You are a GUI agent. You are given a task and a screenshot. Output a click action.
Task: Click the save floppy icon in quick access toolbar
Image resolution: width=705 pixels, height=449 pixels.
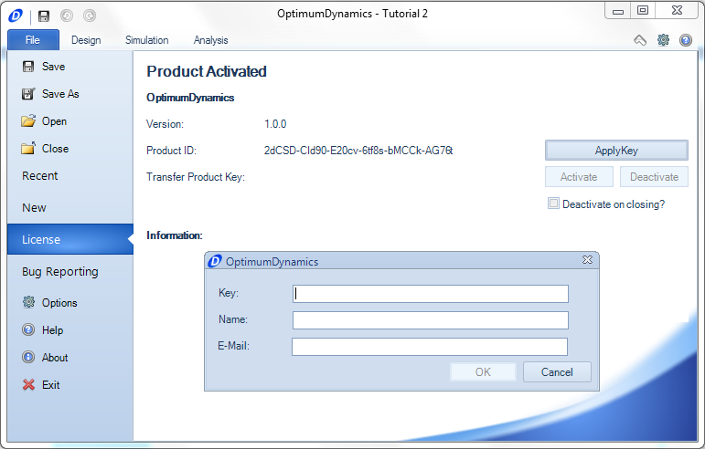click(x=44, y=16)
